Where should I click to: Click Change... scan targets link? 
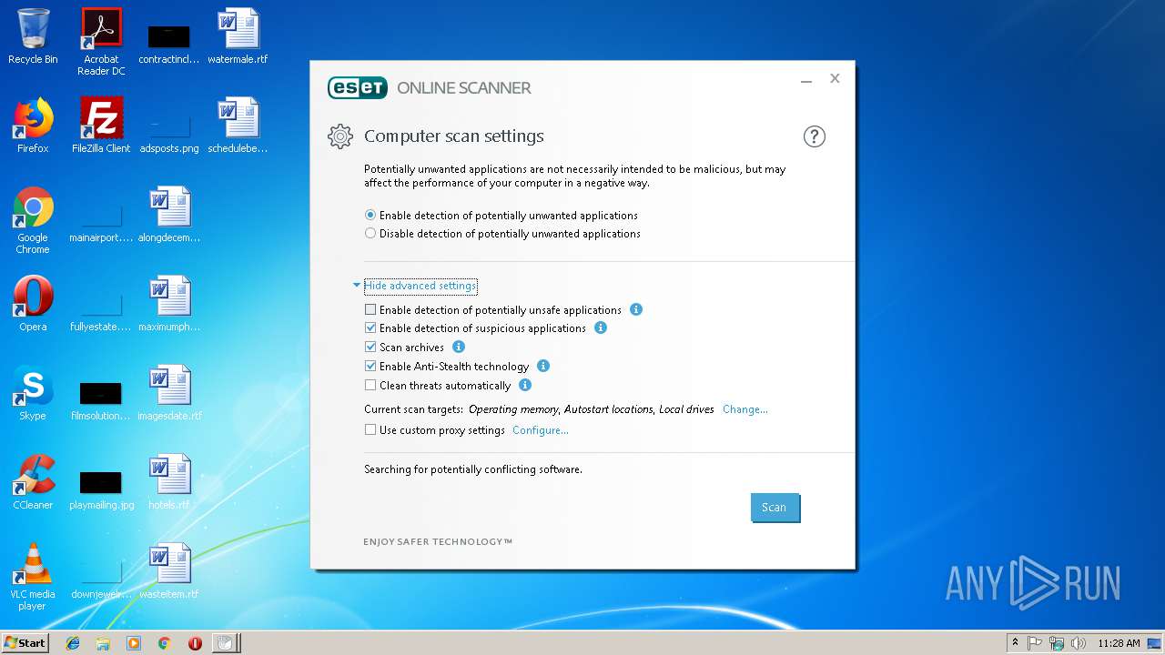(x=745, y=409)
